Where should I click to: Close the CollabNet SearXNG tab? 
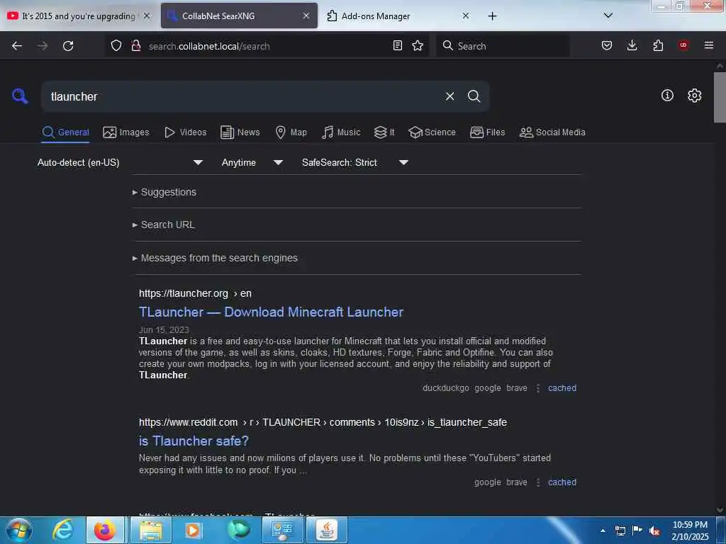coord(306,16)
